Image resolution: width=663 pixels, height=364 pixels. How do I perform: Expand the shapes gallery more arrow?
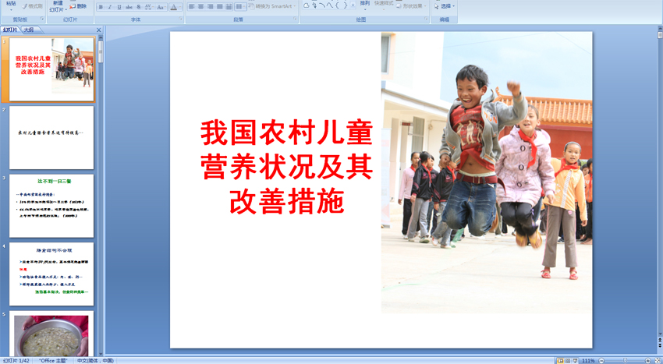click(x=353, y=5)
